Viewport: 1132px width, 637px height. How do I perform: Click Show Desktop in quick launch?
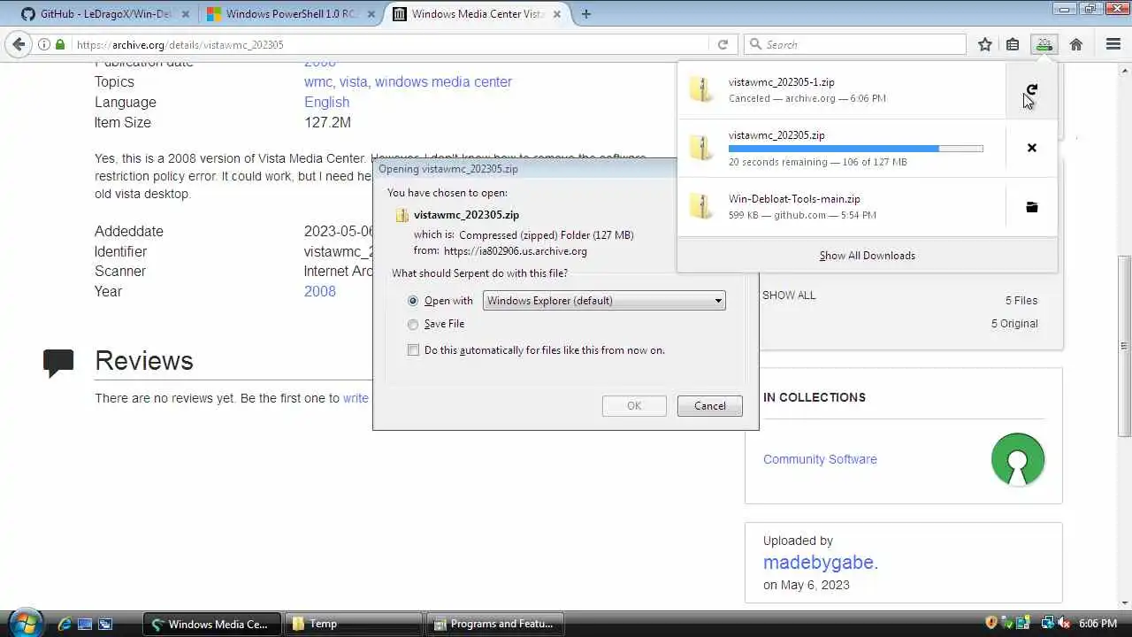(85, 624)
